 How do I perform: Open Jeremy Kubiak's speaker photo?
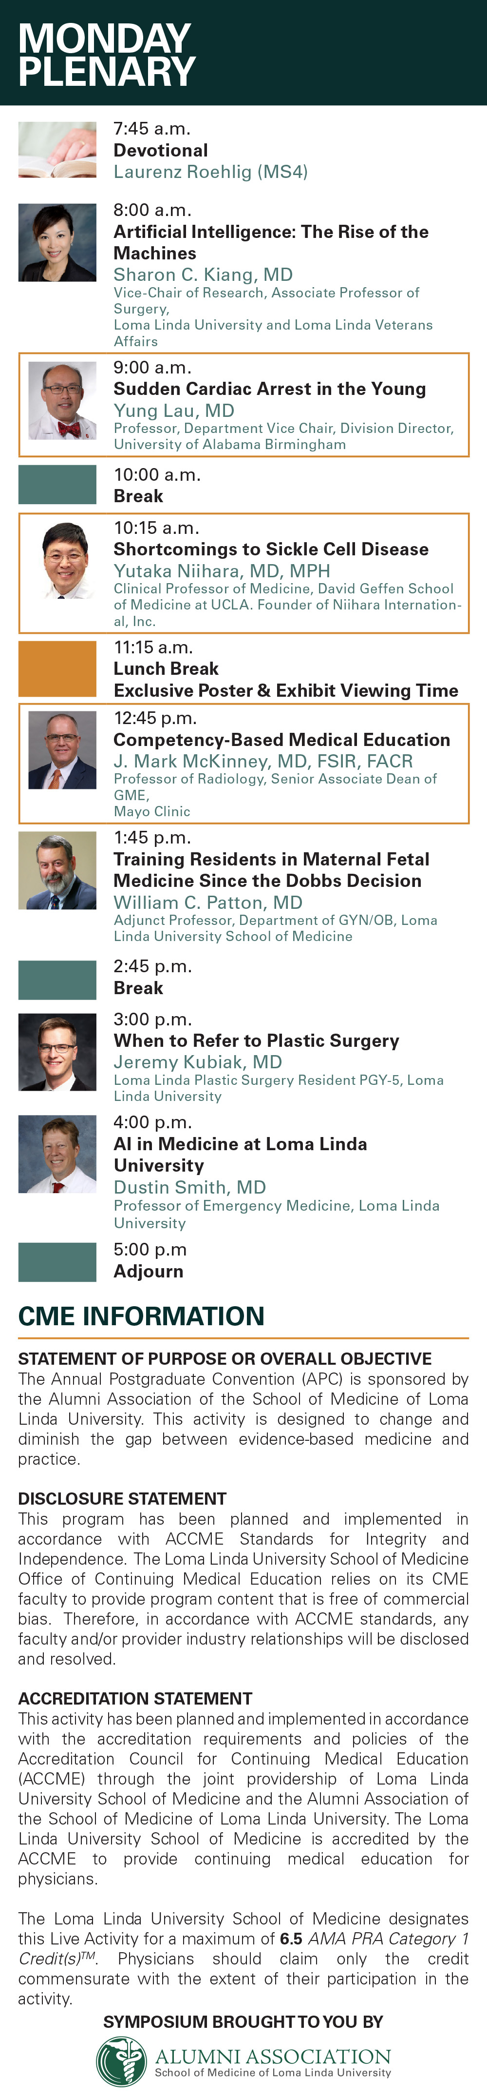[57, 1052]
